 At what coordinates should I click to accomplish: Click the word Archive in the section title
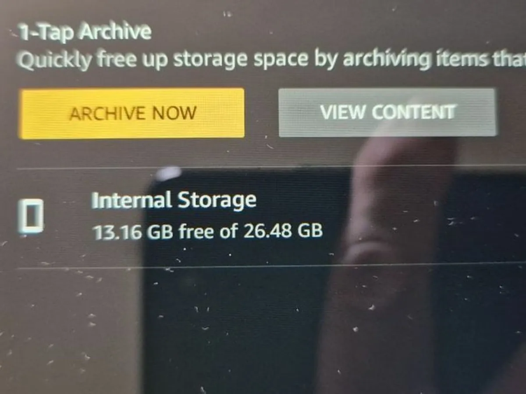[115, 33]
